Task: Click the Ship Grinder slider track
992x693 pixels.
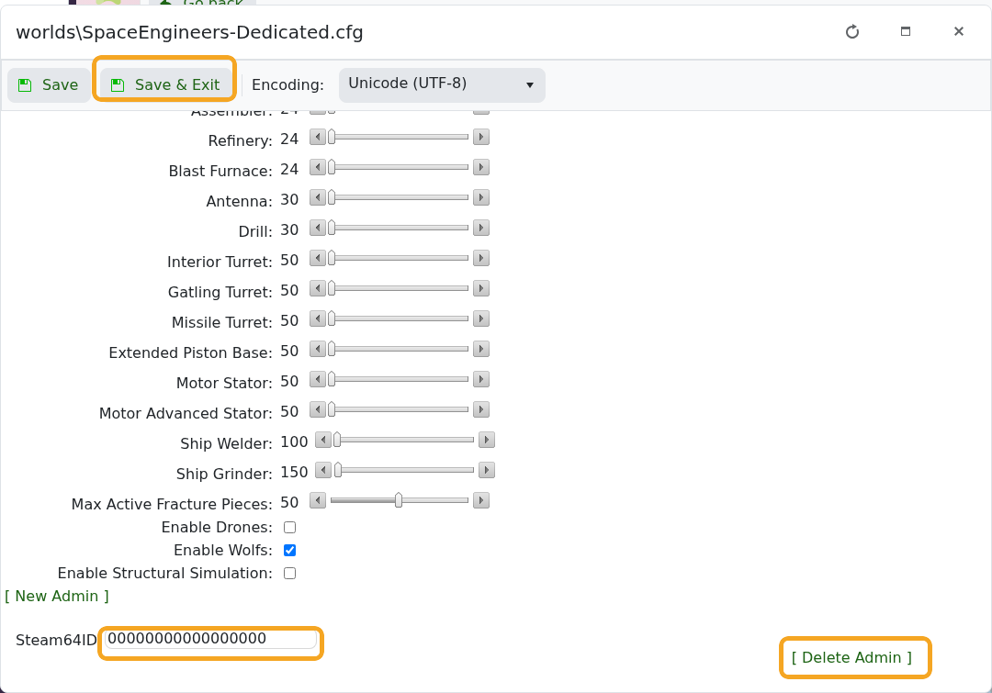Action: click(405, 471)
